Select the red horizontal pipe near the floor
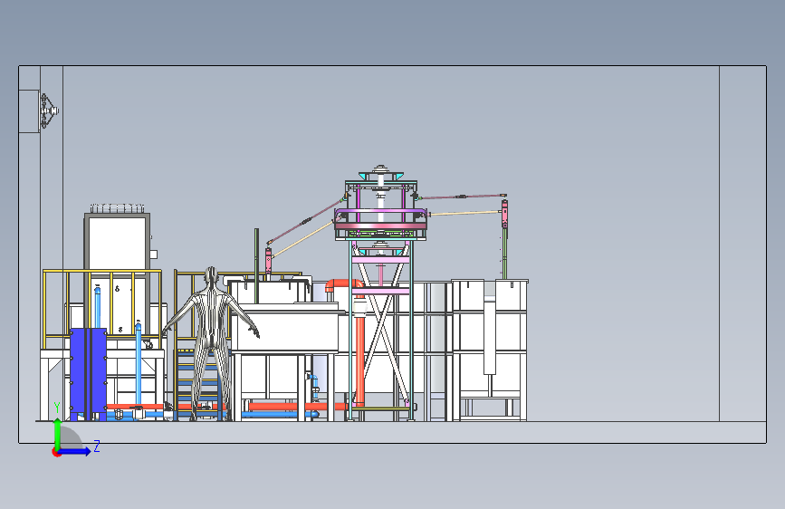785x509 pixels. pos(295,407)
